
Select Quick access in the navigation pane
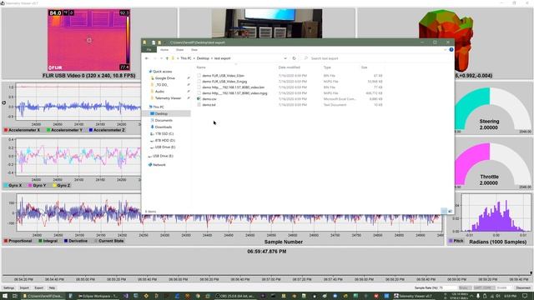162,72
